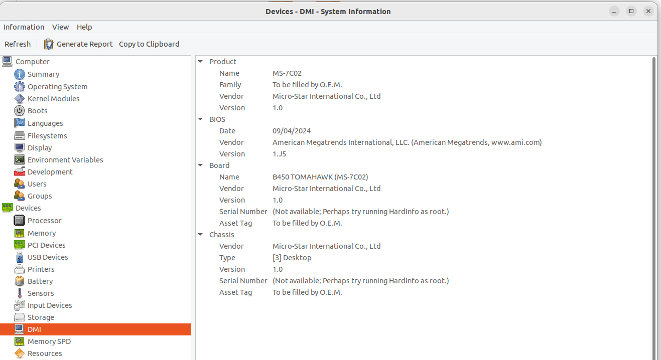Image resolution: width=661 pixels, height=360 pixels.
Task: Select the Memory module icon
Action: point(20,233)
